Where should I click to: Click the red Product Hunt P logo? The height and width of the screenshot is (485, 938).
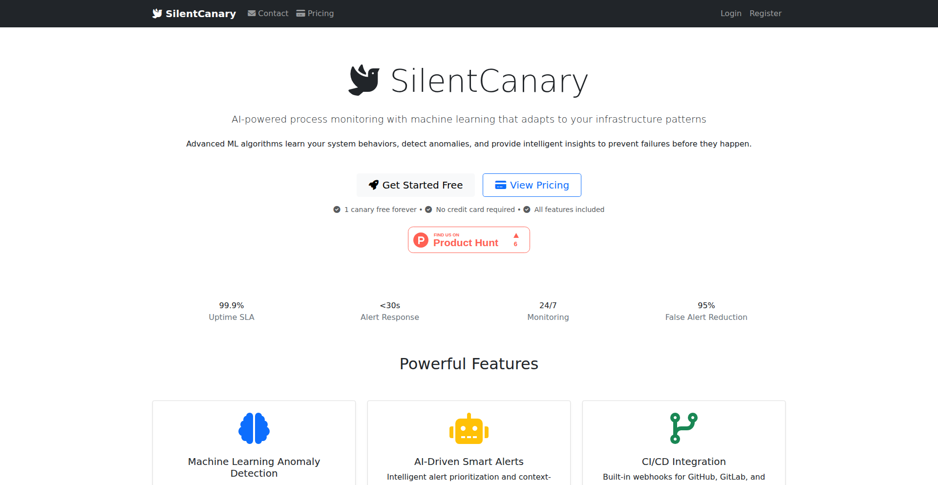pos(421,240)
